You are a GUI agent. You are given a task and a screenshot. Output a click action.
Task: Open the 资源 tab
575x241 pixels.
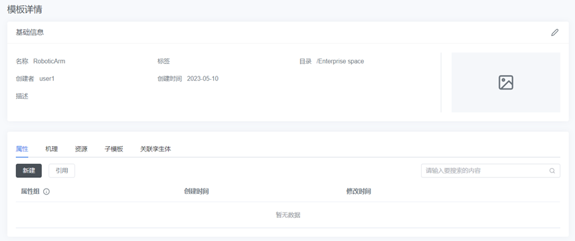point(81,149)
